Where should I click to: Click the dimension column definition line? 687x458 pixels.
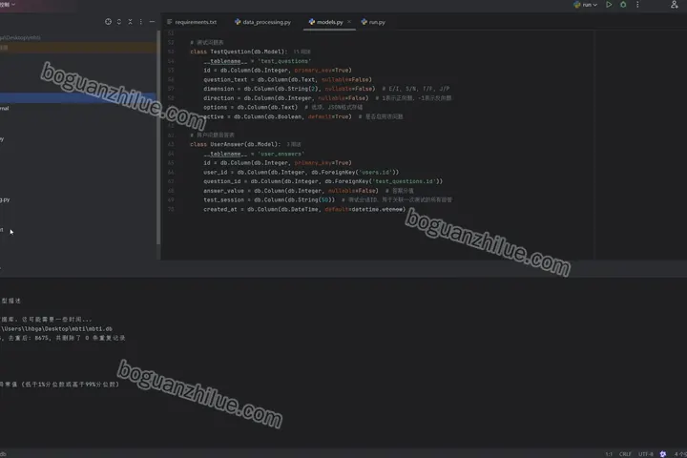point(326,89)
